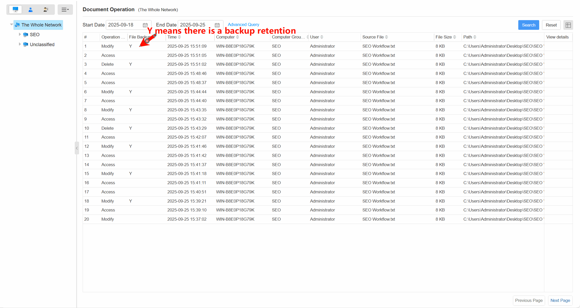Go to the Next Page
Viewport: 580px width, 308px height.
560,300
